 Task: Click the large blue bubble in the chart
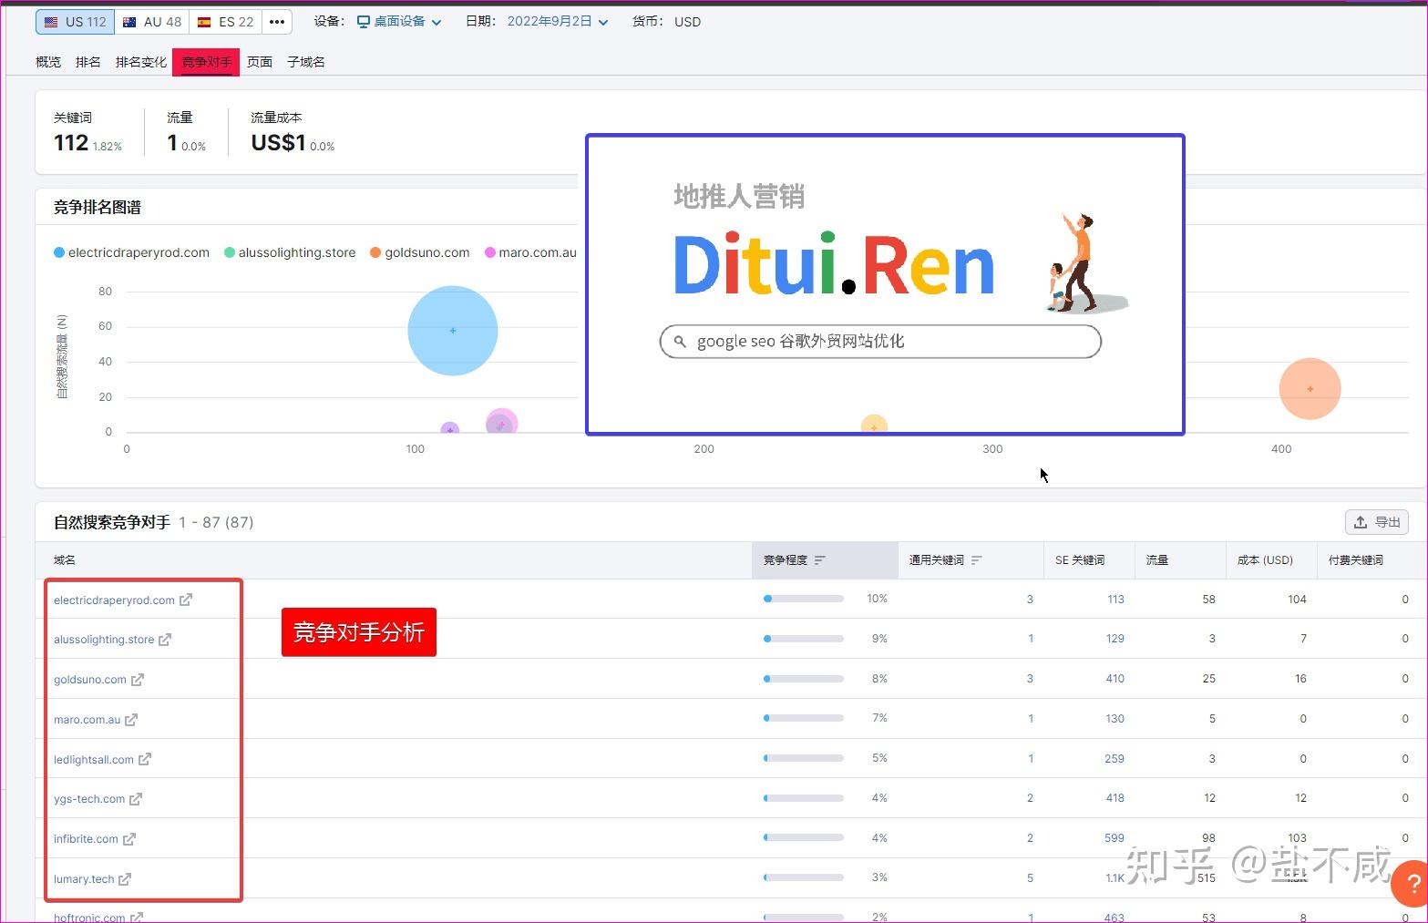[453, 331]
